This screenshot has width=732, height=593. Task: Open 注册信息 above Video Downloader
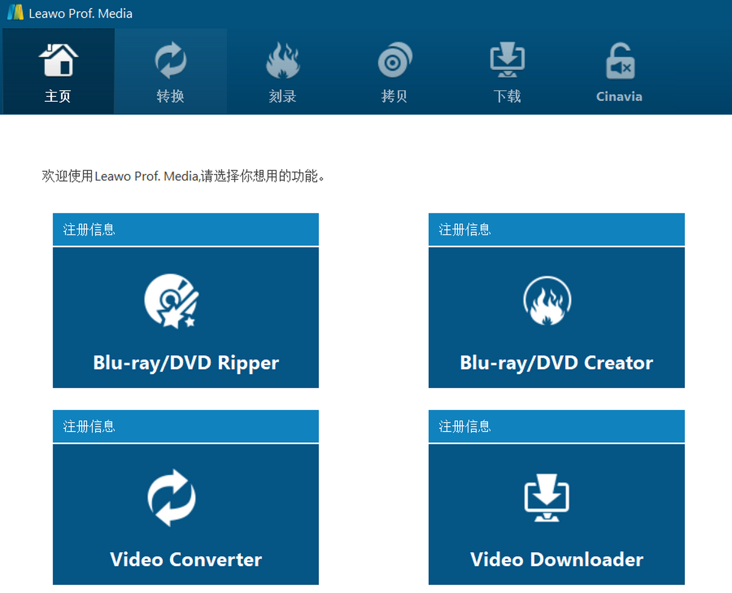click(465, 426)
